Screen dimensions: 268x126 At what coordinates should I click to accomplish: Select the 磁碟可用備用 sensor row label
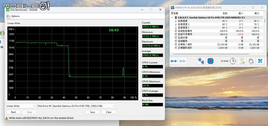tap(185, 34)
